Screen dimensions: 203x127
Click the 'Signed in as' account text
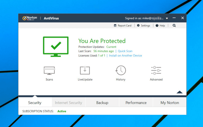(x=144, y=18)
